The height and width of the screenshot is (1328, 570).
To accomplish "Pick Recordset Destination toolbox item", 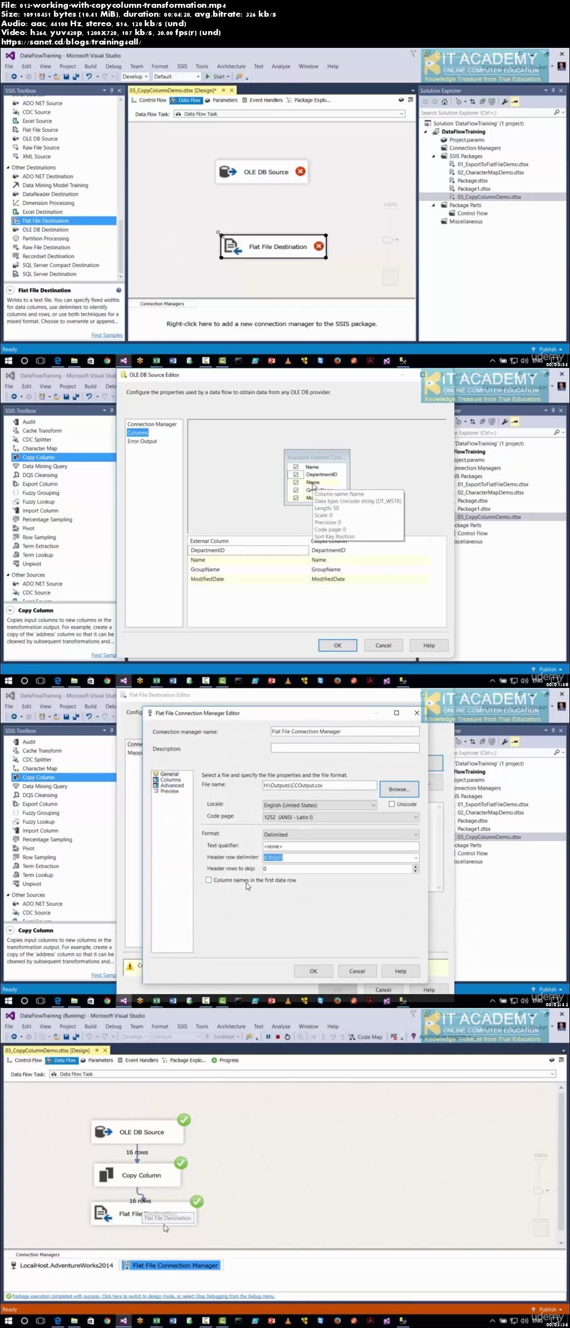I will pos(48,257).
